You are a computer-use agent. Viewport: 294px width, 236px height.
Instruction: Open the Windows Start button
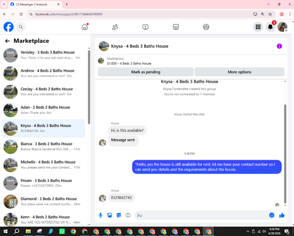[5, 231]
